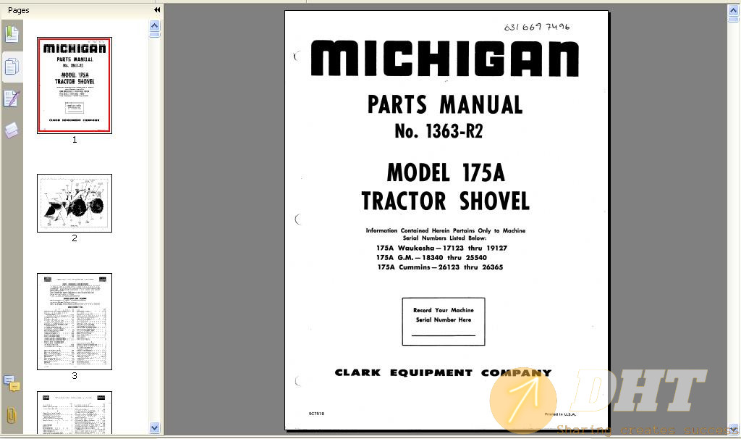Click the page label "2" under thumbnail

coord(75,238)
